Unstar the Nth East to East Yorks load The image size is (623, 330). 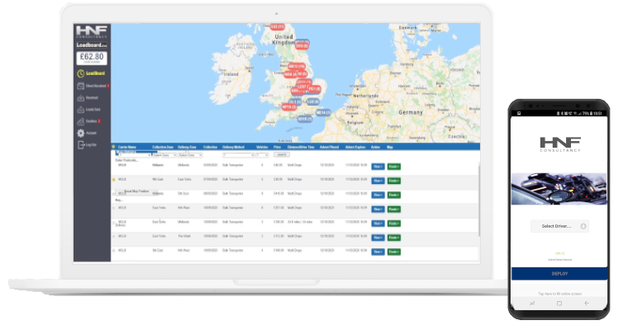pyautogui.click(x=114, y=180)
